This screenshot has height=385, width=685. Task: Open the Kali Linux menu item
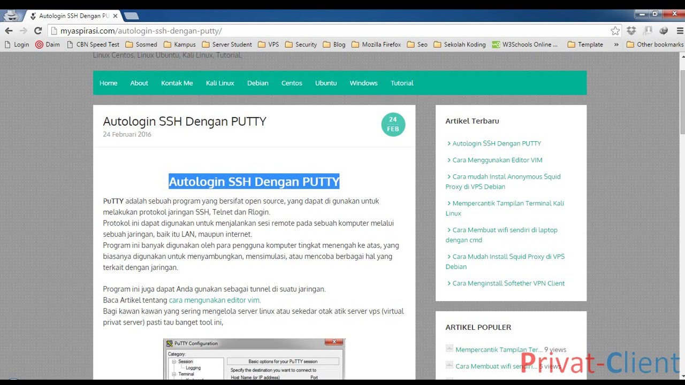[220, 83]
